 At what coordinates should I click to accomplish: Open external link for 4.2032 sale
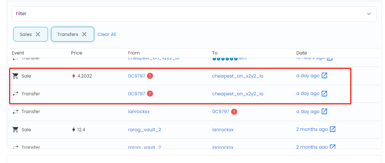pos(324,76)
